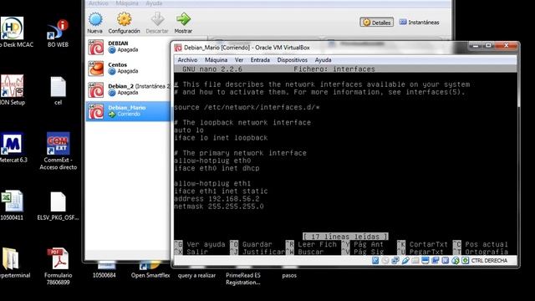Click the 'iface eth0 inet dhcp' line
The width and height of the screenshot is (535, 301).
pos(217,168)
